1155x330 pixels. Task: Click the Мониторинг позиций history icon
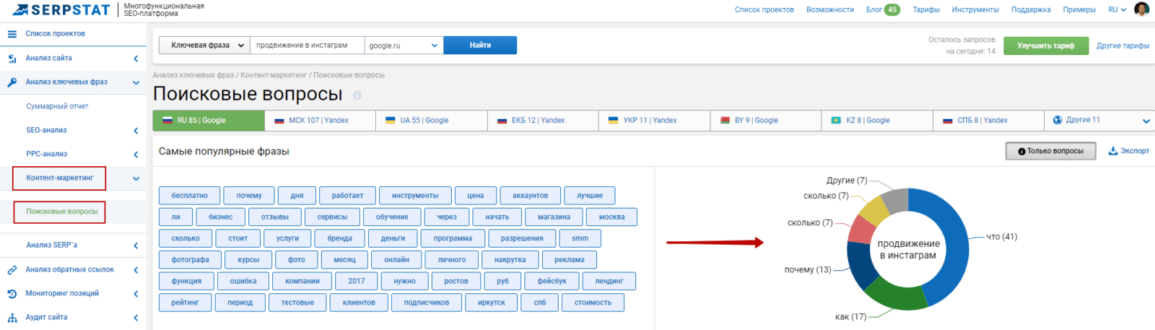12,294
